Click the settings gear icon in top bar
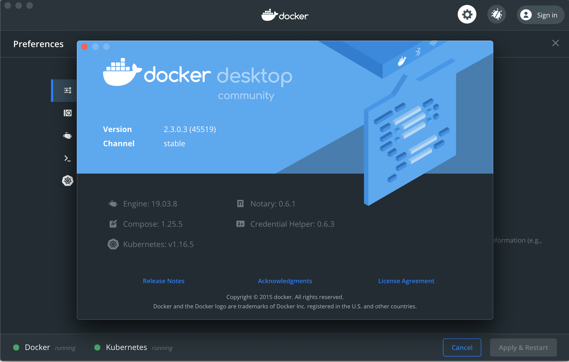Image resolution: width=569 pixels, height=362 pixels. pos(467,14)
